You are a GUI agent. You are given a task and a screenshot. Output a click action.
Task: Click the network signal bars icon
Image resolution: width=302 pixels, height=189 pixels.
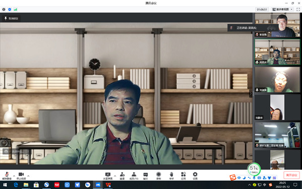click(16, 10)
